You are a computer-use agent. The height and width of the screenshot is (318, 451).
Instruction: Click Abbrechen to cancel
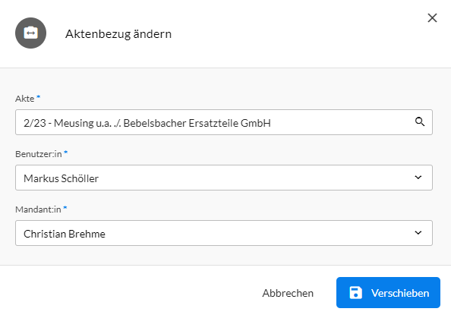288,293
